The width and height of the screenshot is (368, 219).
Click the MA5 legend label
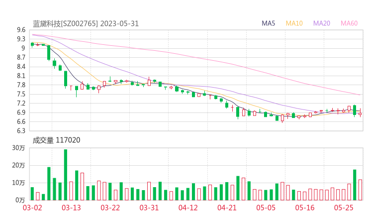pos(268,23)
